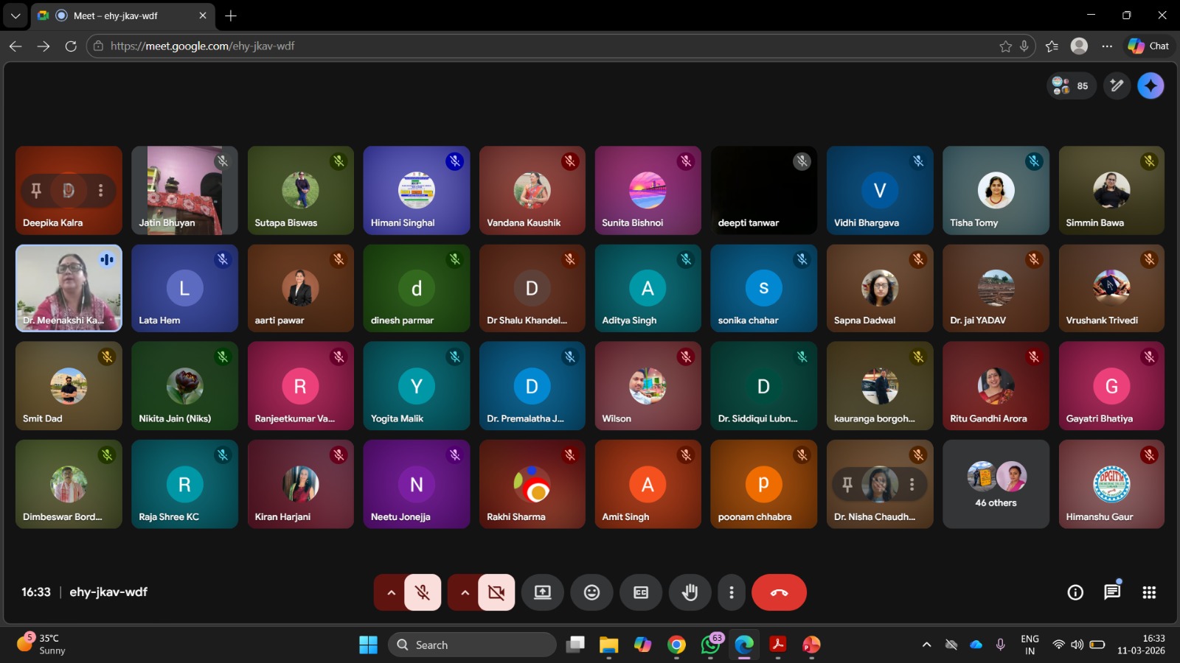1180x663 pixels.
Task: Start screen sharing with present icon
Action: 543,592
